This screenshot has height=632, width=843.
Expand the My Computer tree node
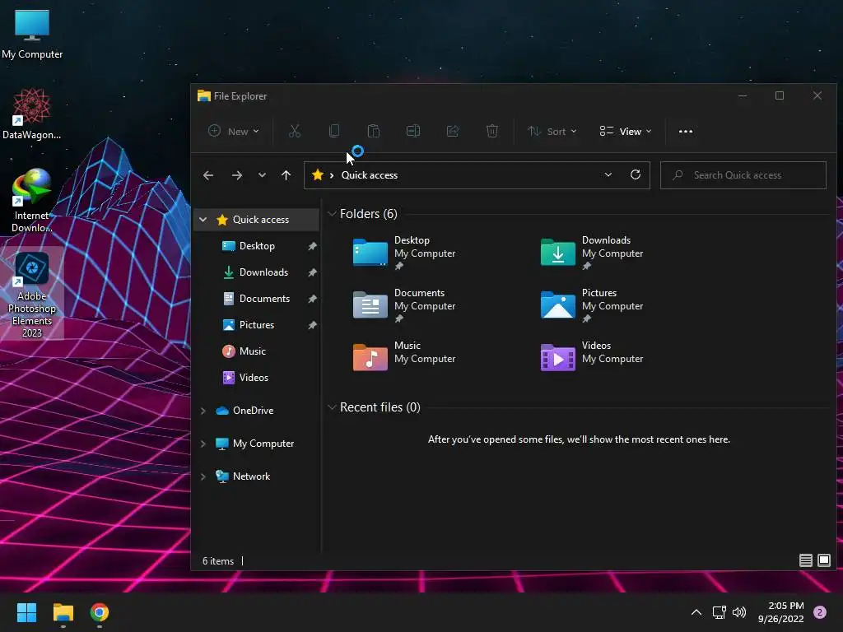tap(203, 444)
